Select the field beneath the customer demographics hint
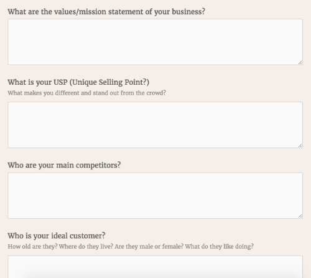Image resolution: width=311 pixels, height=278 pixels. point(155,267)
